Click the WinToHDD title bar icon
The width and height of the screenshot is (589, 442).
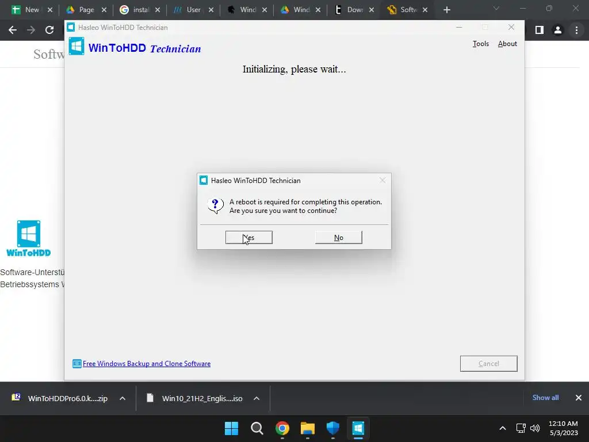pos(71,27)
